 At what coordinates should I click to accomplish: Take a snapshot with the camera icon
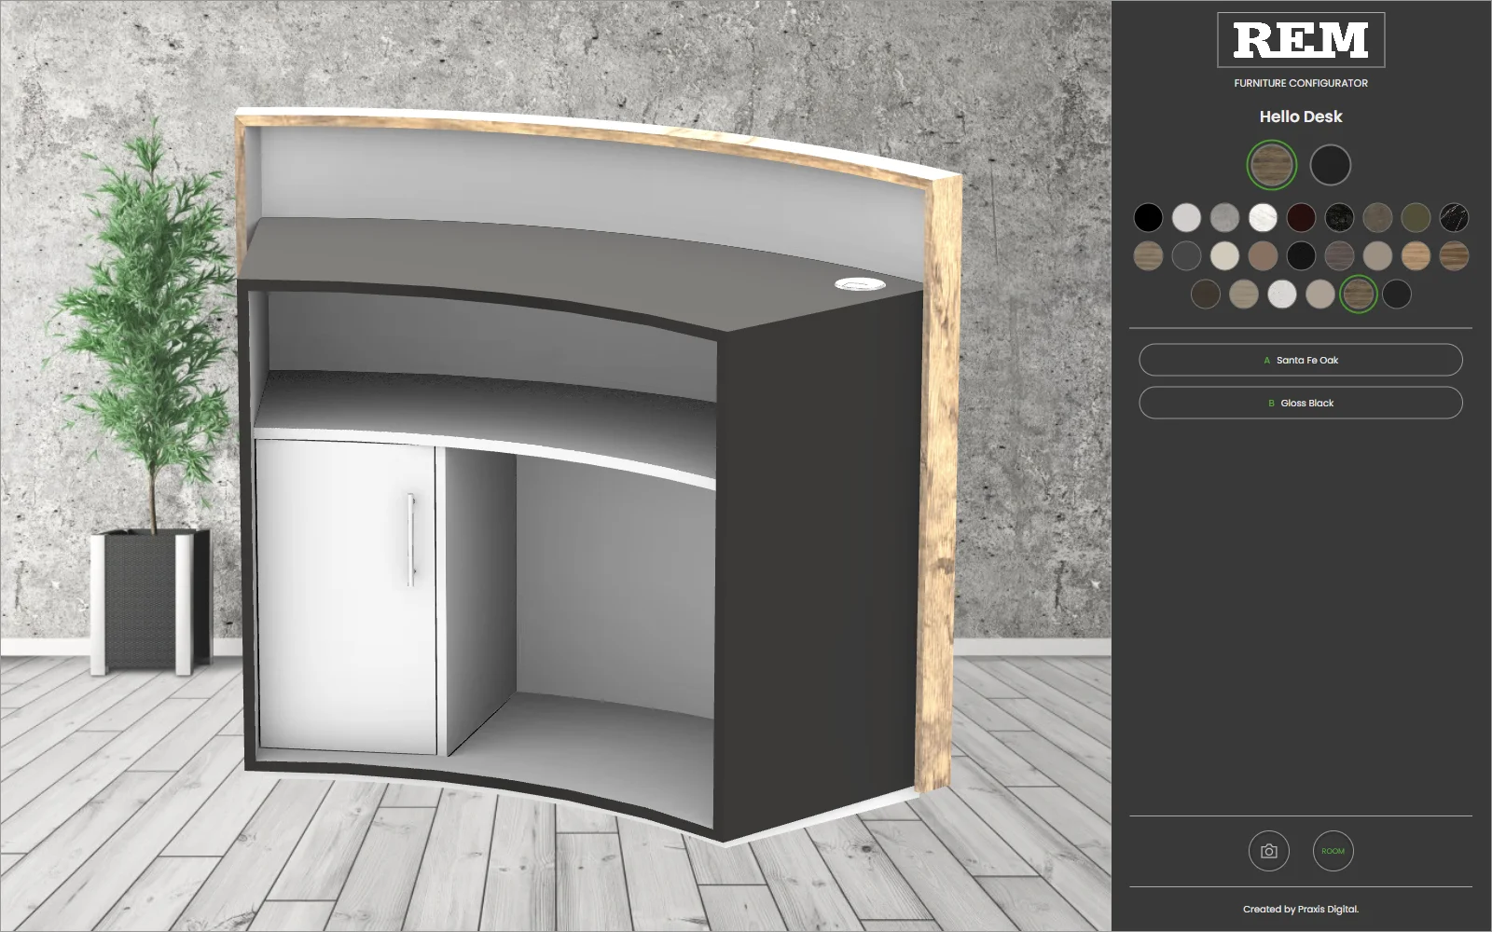[x=1268, y=851]
